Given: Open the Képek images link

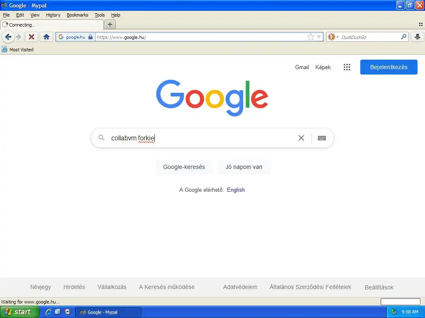Looking at the screenshot, I should click(323, 67).
